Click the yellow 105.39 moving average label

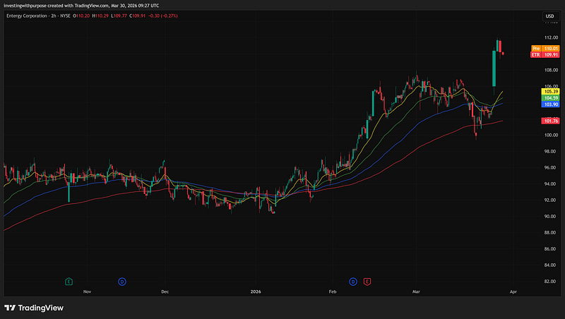tap(551, 92)
